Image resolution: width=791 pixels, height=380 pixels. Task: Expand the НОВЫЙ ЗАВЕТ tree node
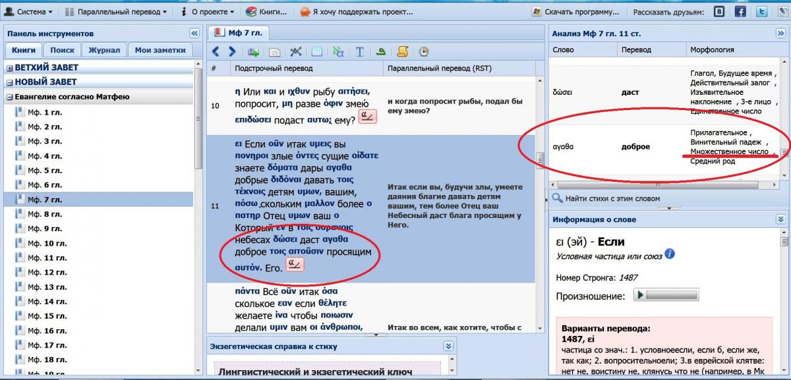point(10,82)
